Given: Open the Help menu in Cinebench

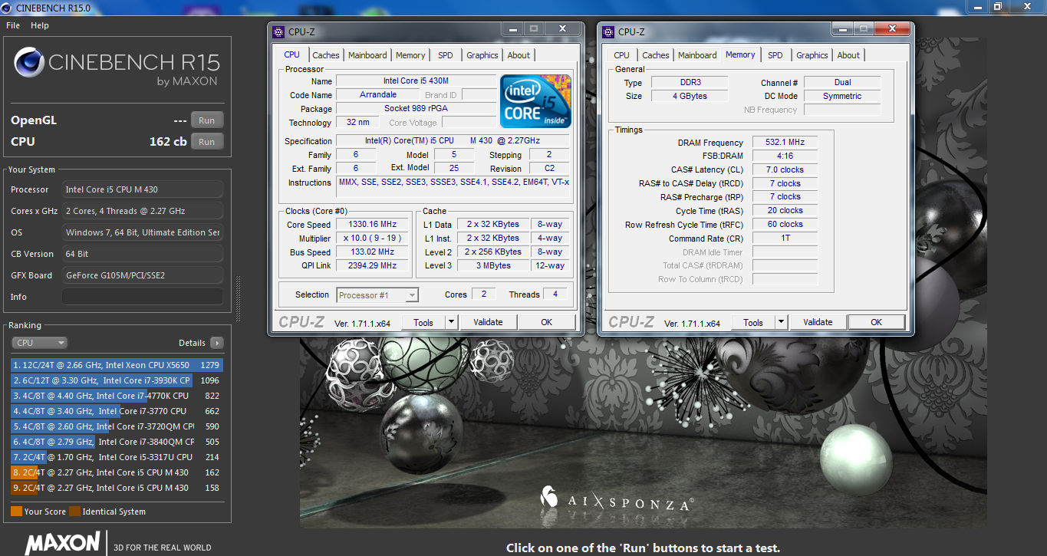Looking at the screenshot, I should (40, 25).
